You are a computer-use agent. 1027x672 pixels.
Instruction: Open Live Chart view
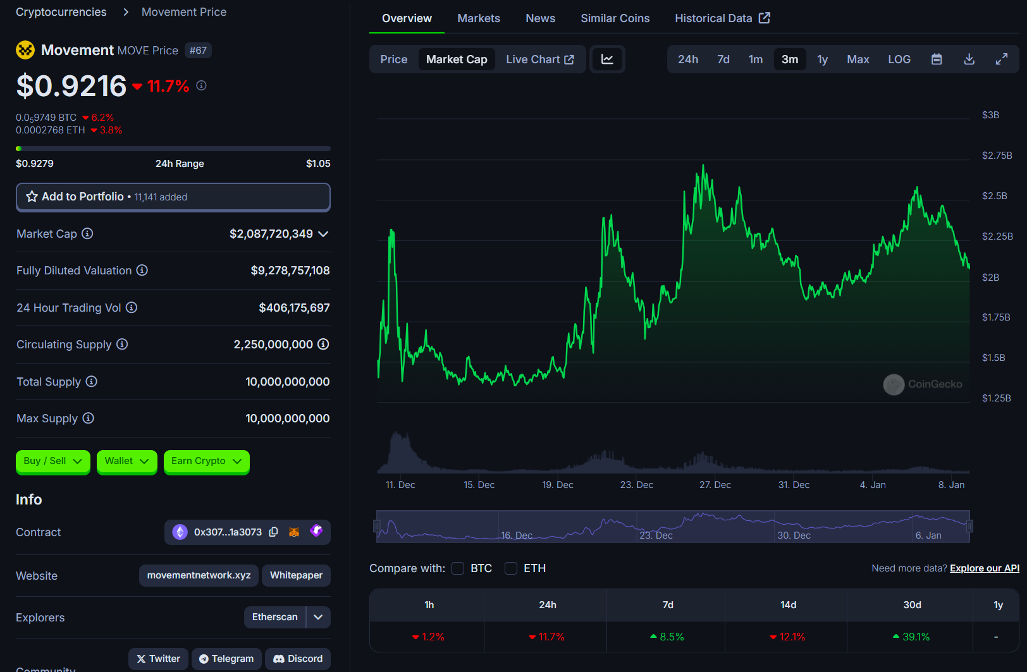click(x=539, y=59)
